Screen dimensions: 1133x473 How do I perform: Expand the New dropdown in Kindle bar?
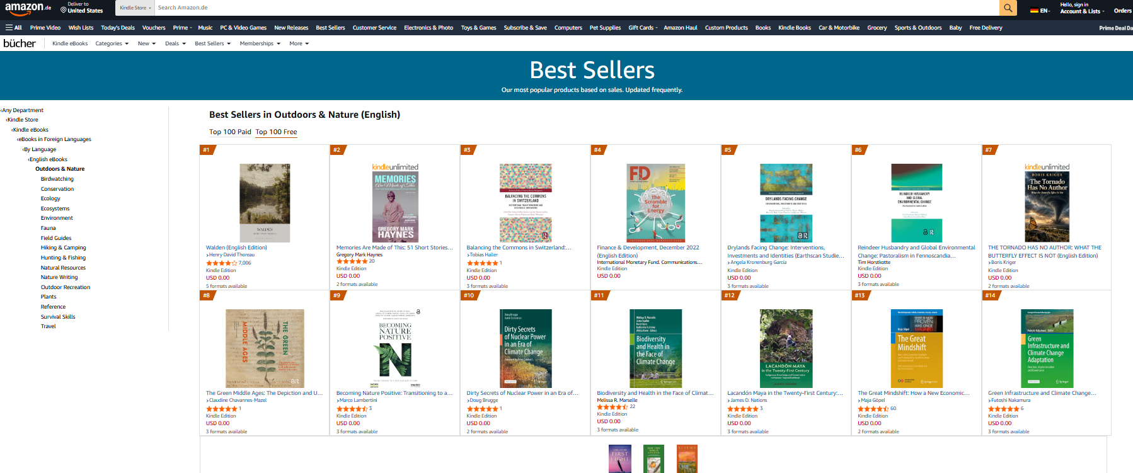(147, 43)
